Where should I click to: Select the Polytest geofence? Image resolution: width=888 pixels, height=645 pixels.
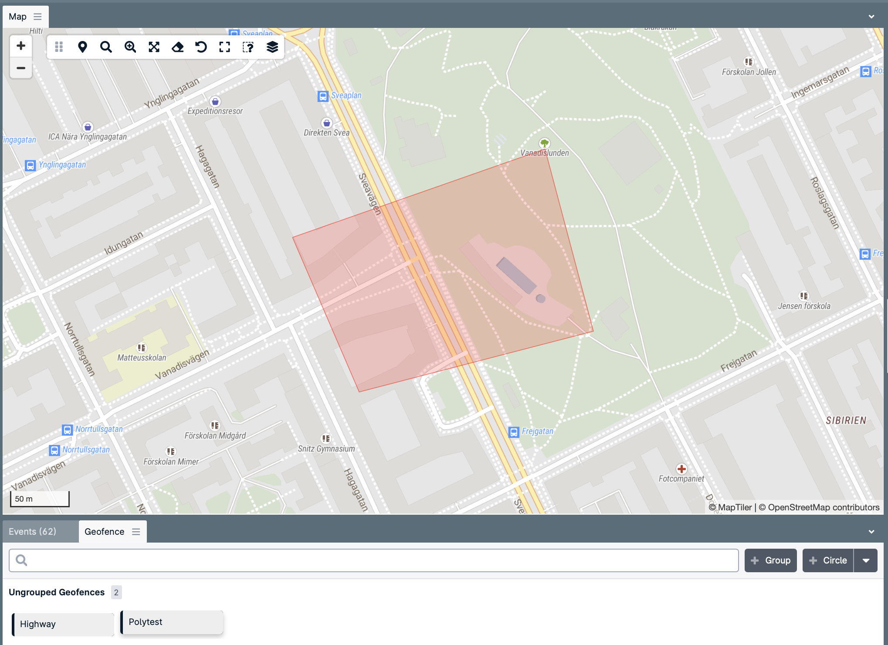pyautogui.click(x=172, y=622)
